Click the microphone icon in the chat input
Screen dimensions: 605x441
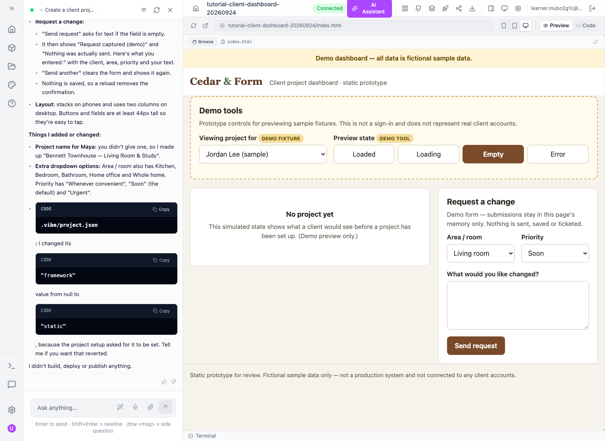point(135,407)
